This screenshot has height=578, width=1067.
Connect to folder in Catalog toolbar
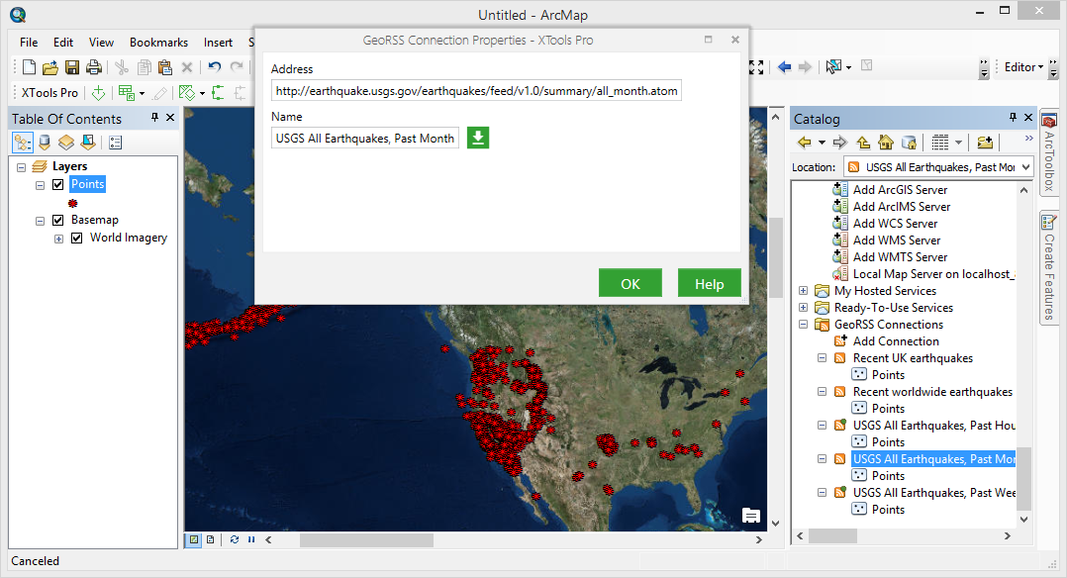point(985,143)
